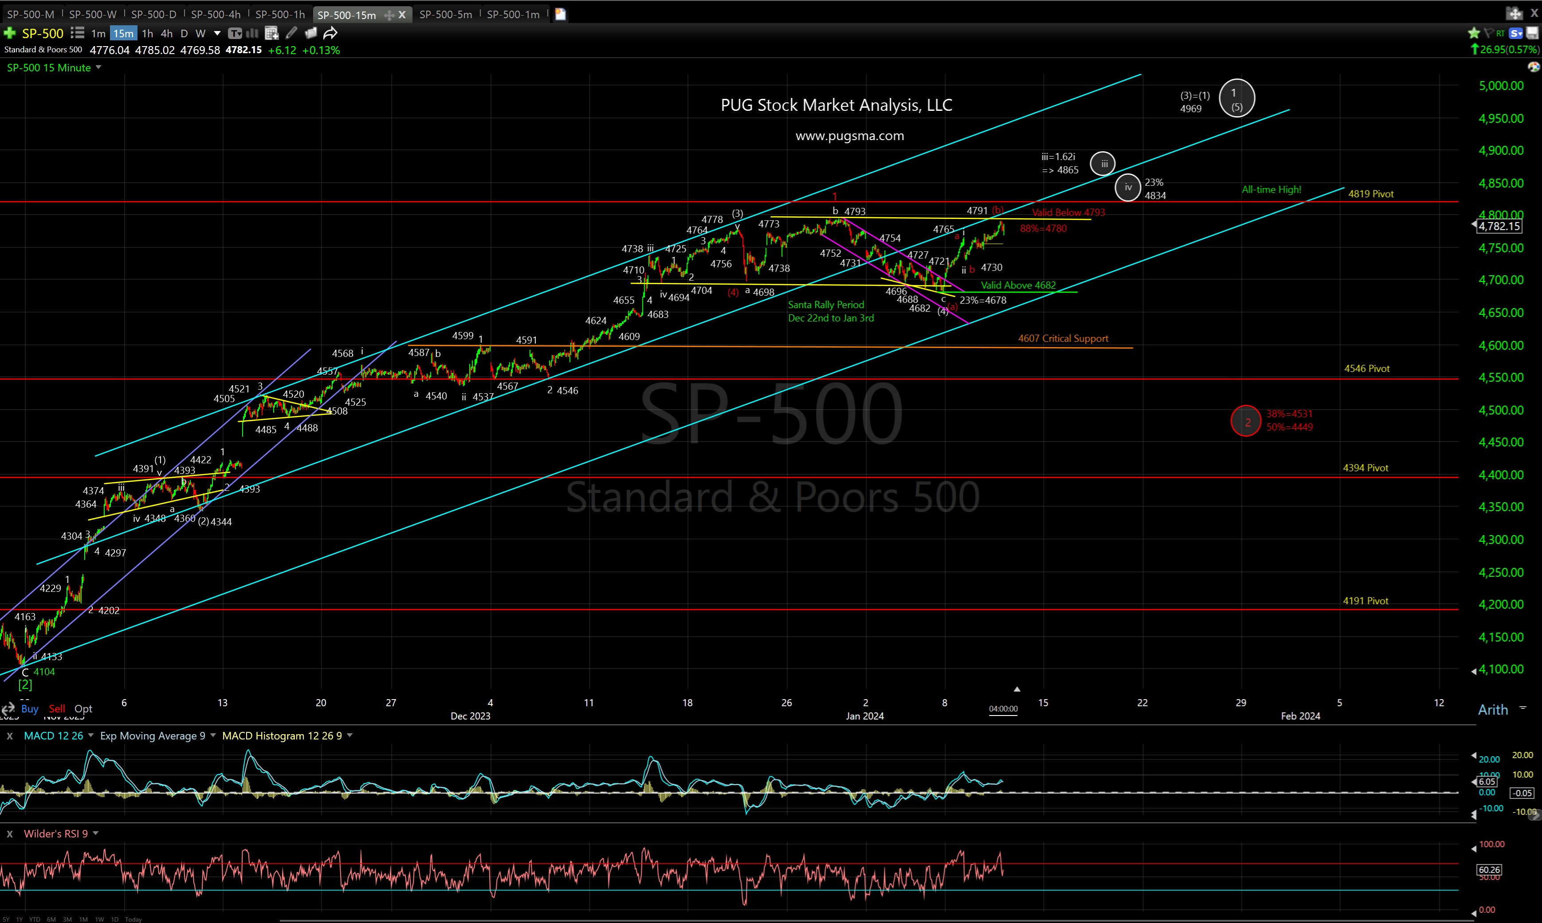Add a new symbol with the green plus icon
This screenshot has height=923, width=1542.
pyautogui.click(x=9, y=34)
